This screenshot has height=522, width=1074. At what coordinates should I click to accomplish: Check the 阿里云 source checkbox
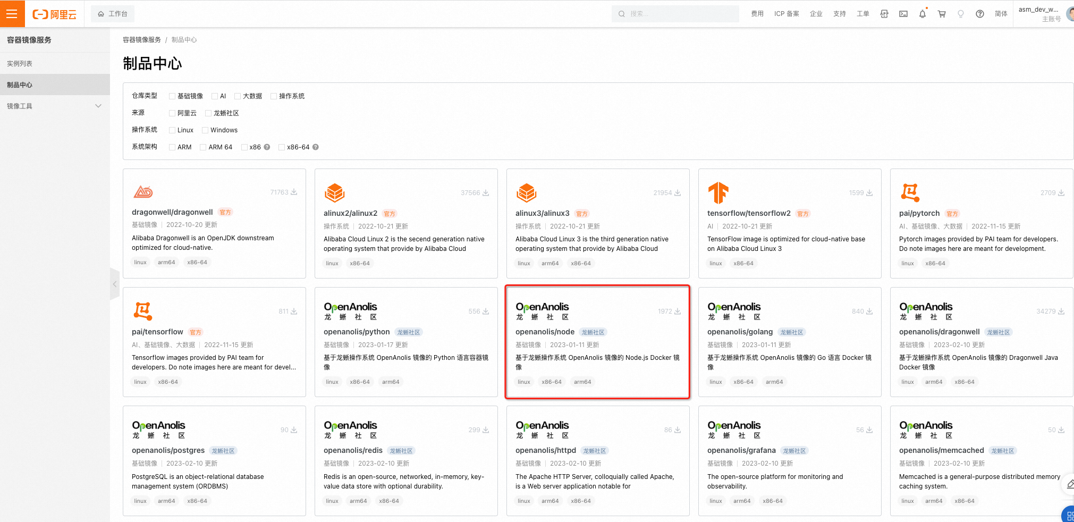pos(172,113)
